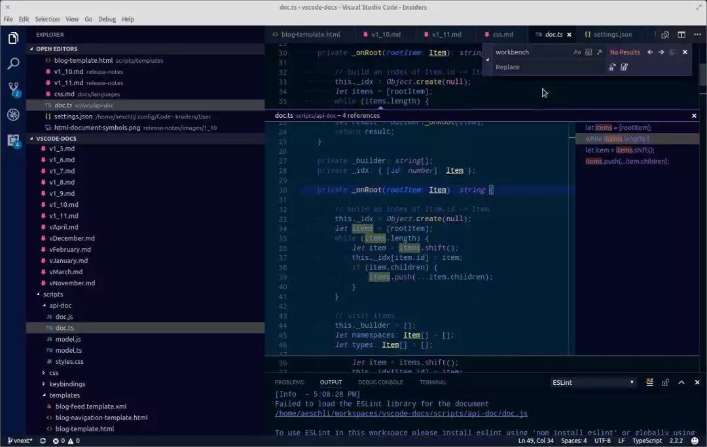The width and height of the screenshot is (707, 447).
Task: Open the feedback smiley in the status bar
Action: [695, 440]
